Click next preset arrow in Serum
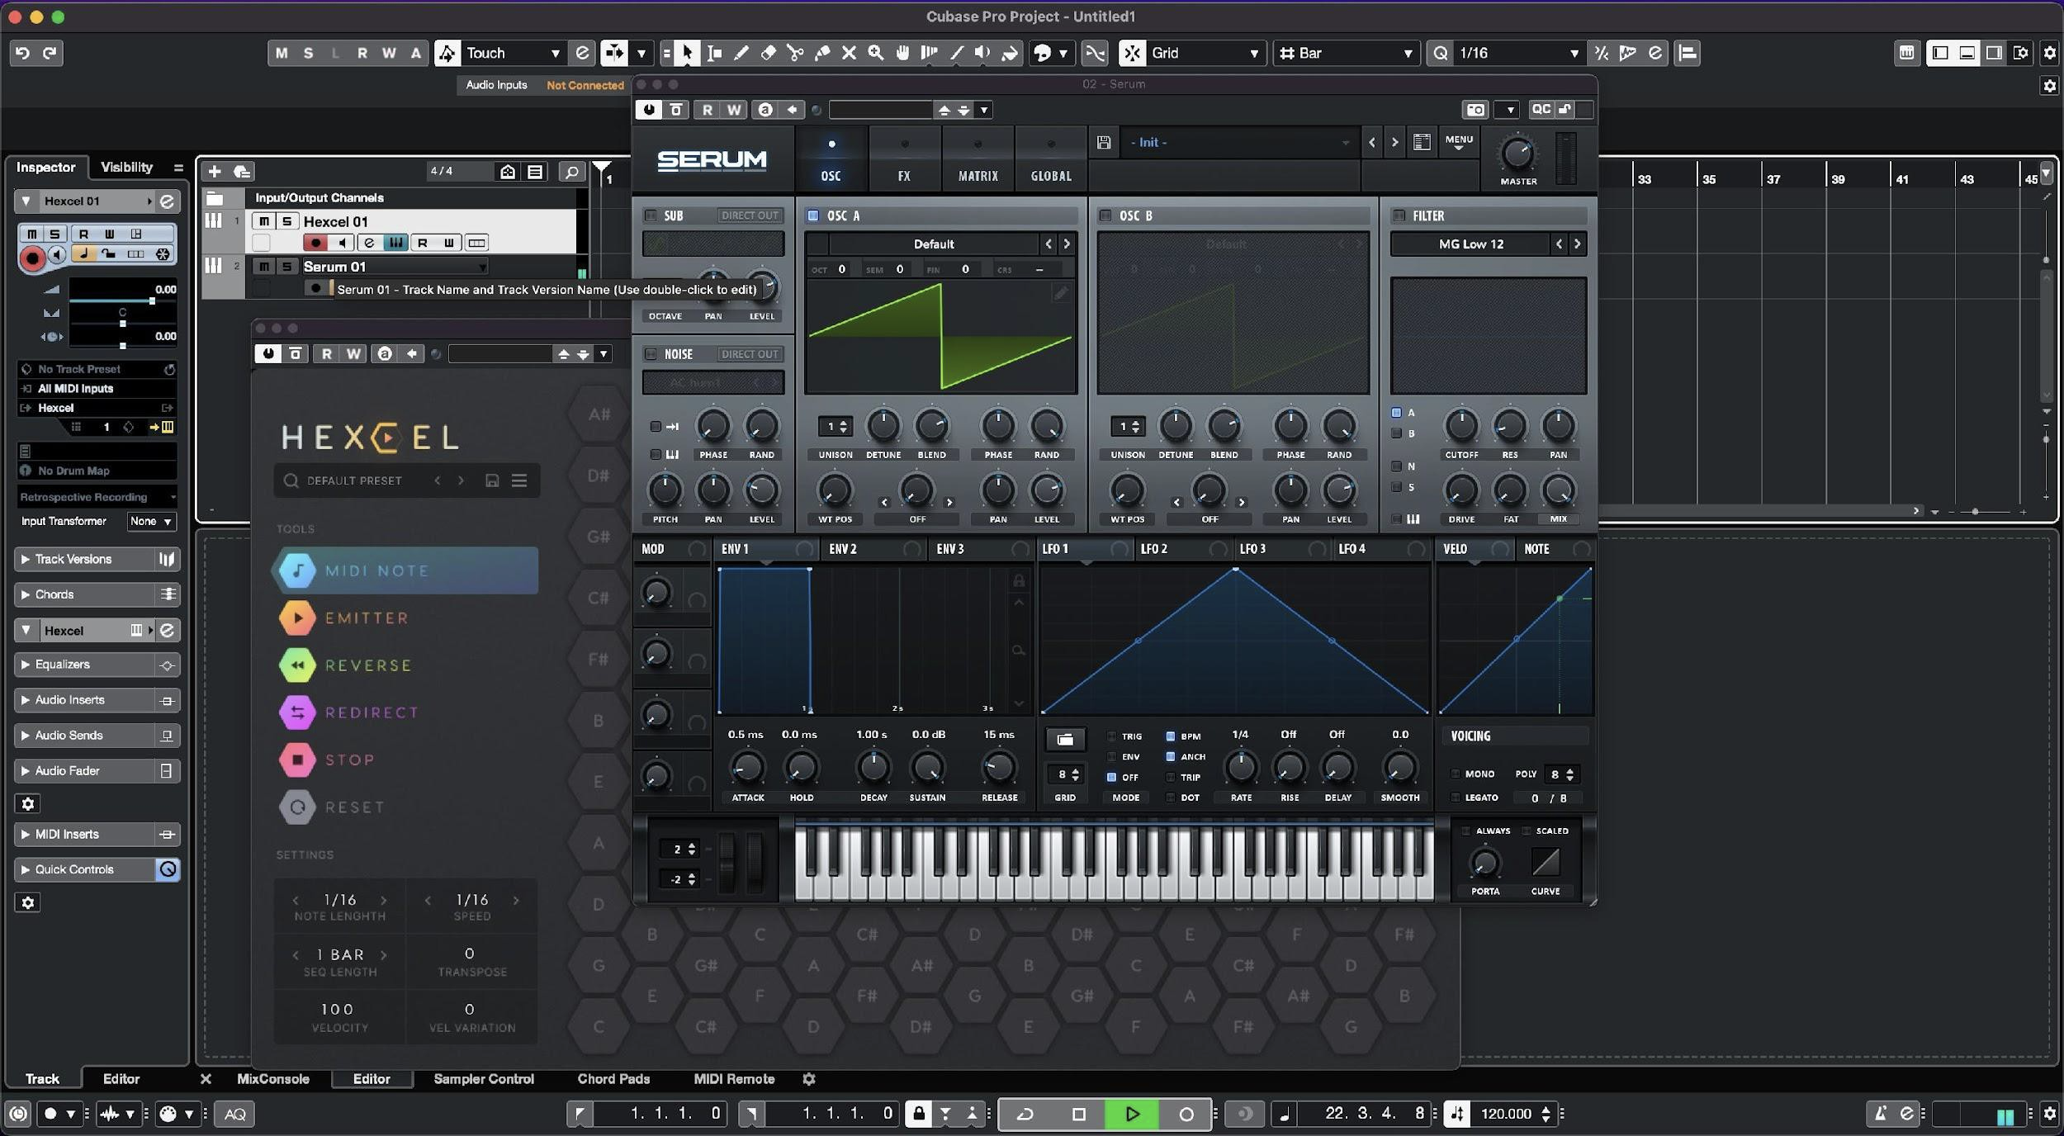This screenshot has width=2064, height=1136. pyautogui.click(x=1394, y=143)
